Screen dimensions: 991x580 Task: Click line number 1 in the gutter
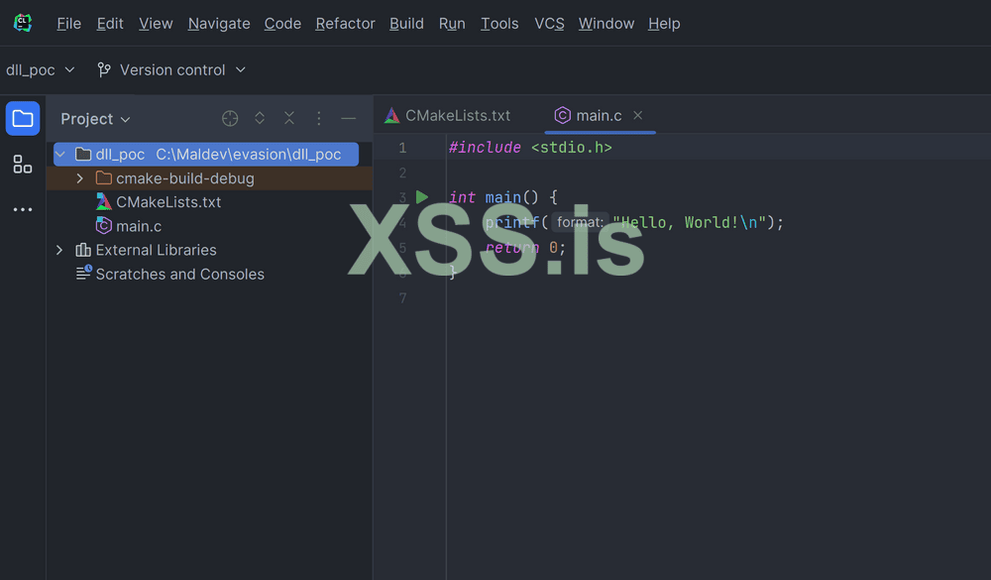point(402,148)
